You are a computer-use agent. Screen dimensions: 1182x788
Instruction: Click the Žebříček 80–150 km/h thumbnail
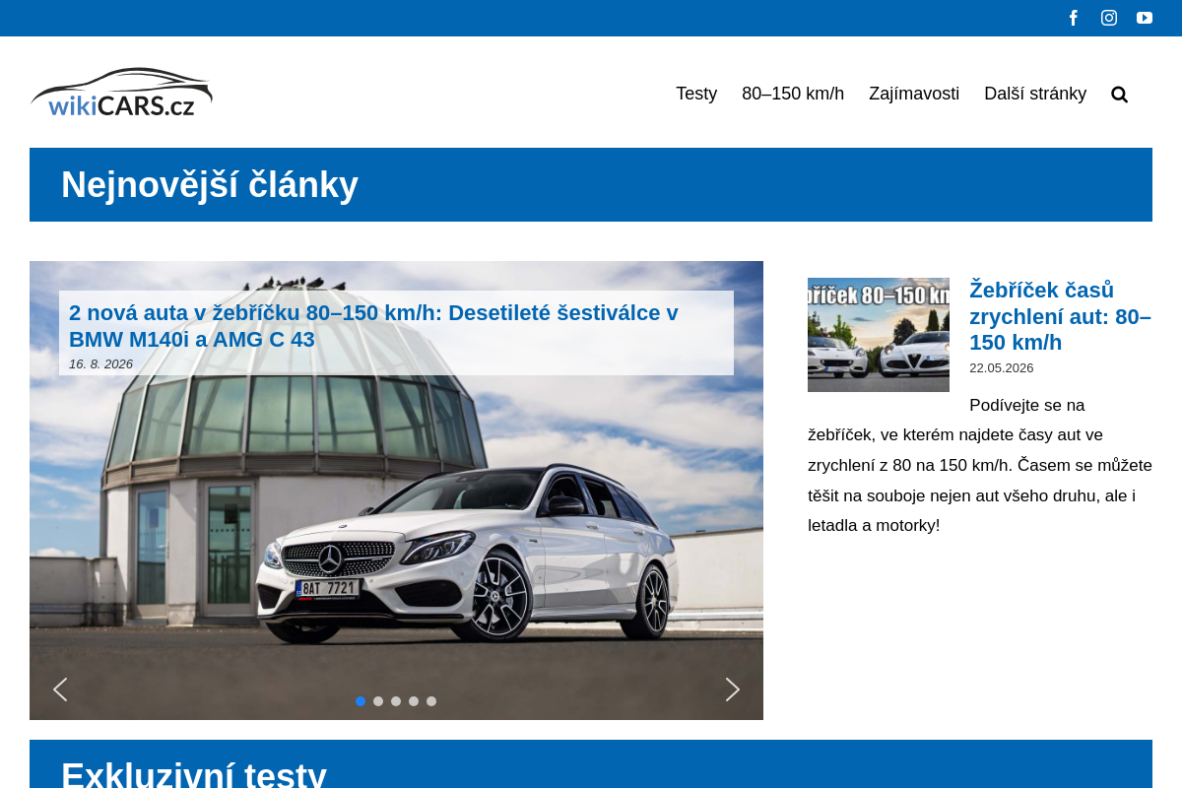(879, 335)
